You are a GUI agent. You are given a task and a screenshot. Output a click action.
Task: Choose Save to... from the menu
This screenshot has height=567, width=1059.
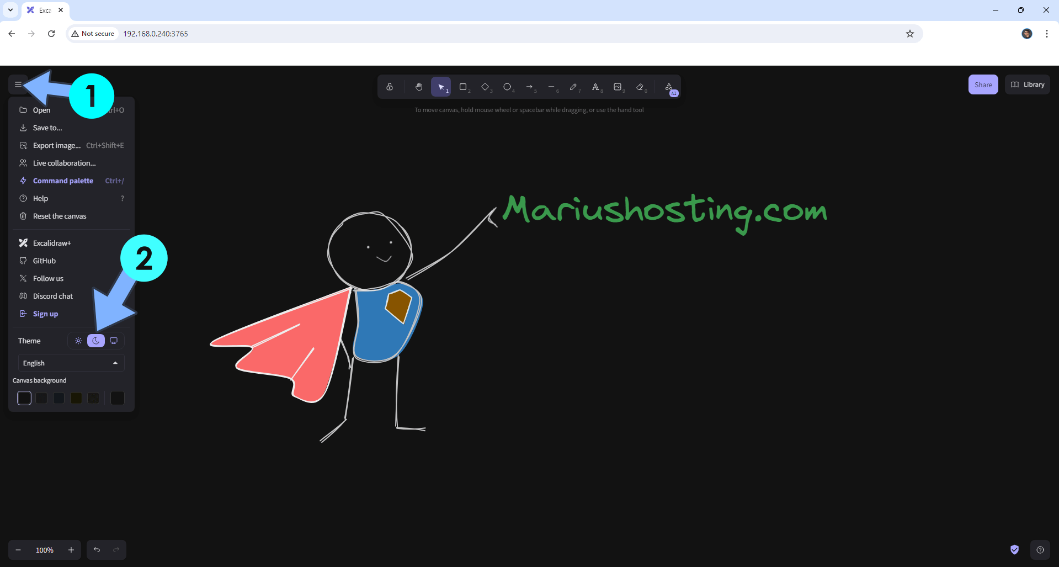(x=72, y=128)
